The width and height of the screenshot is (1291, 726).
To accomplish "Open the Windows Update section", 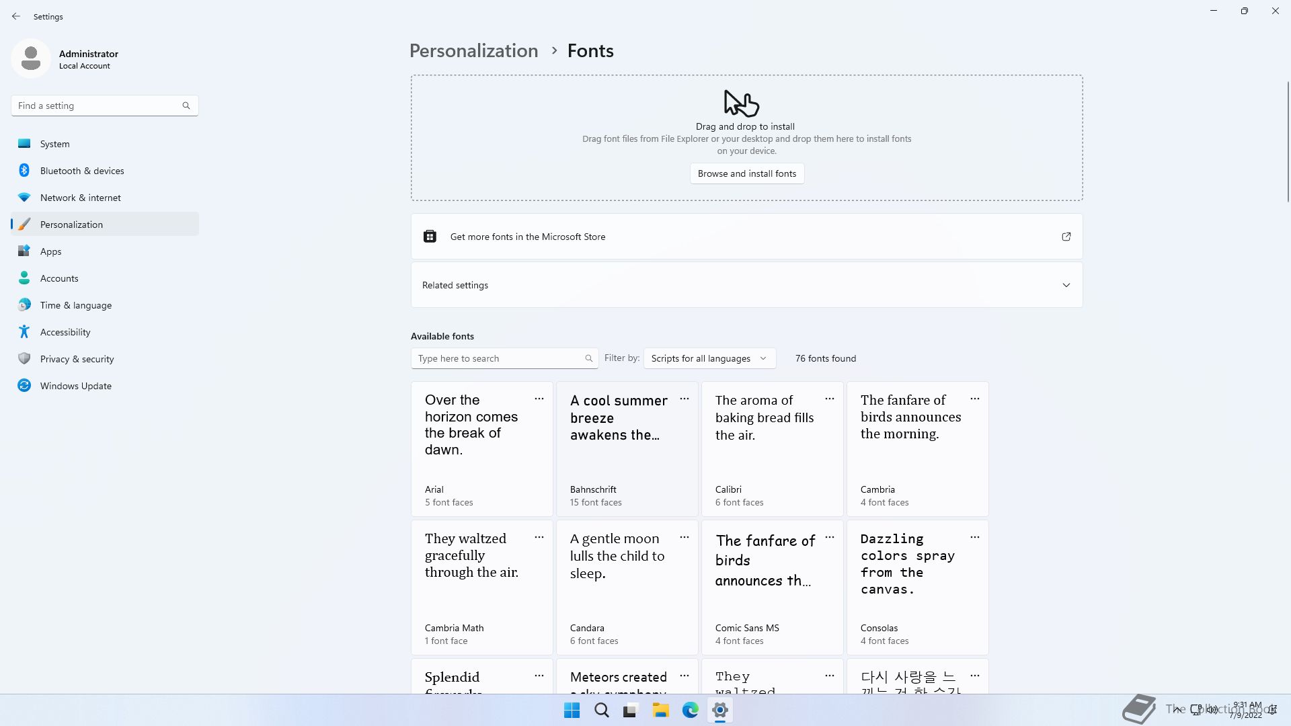I will click(104, 386).
